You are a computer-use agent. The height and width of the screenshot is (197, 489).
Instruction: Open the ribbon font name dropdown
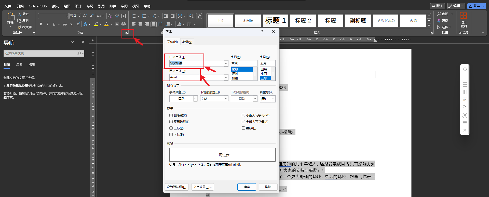click(x=67, y=16)
